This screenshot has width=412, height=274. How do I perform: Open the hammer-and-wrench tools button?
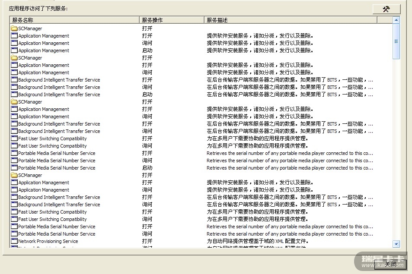[386, 9]
